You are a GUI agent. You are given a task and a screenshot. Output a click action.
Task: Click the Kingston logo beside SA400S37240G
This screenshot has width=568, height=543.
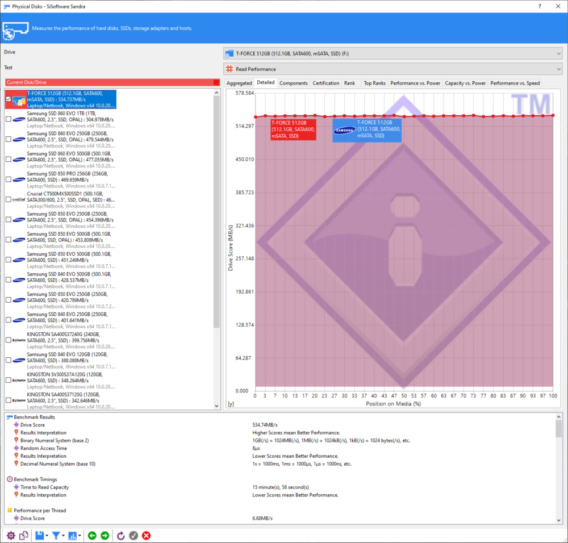(19, 340)
